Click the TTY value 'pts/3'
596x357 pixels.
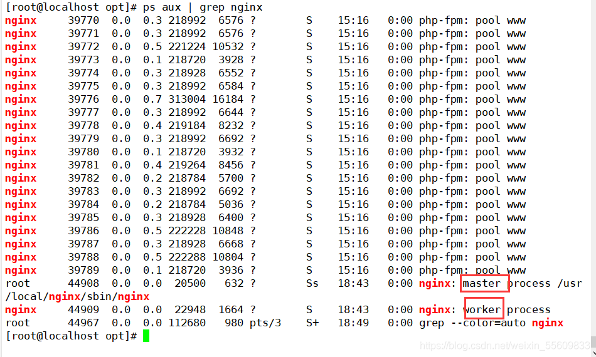pyautogui.click(x=265, y=323)
